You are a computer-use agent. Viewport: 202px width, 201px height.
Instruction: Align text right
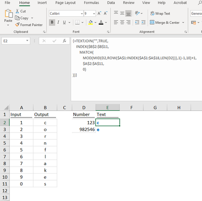pos(128,22)
